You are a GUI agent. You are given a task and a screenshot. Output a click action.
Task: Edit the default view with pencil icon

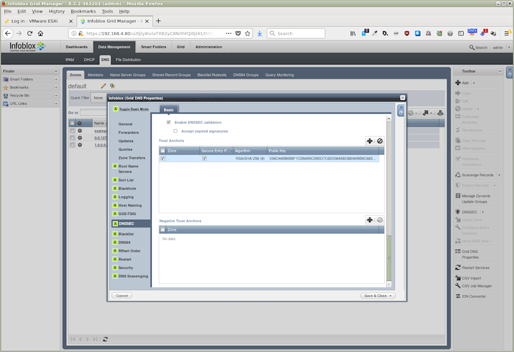103,86
